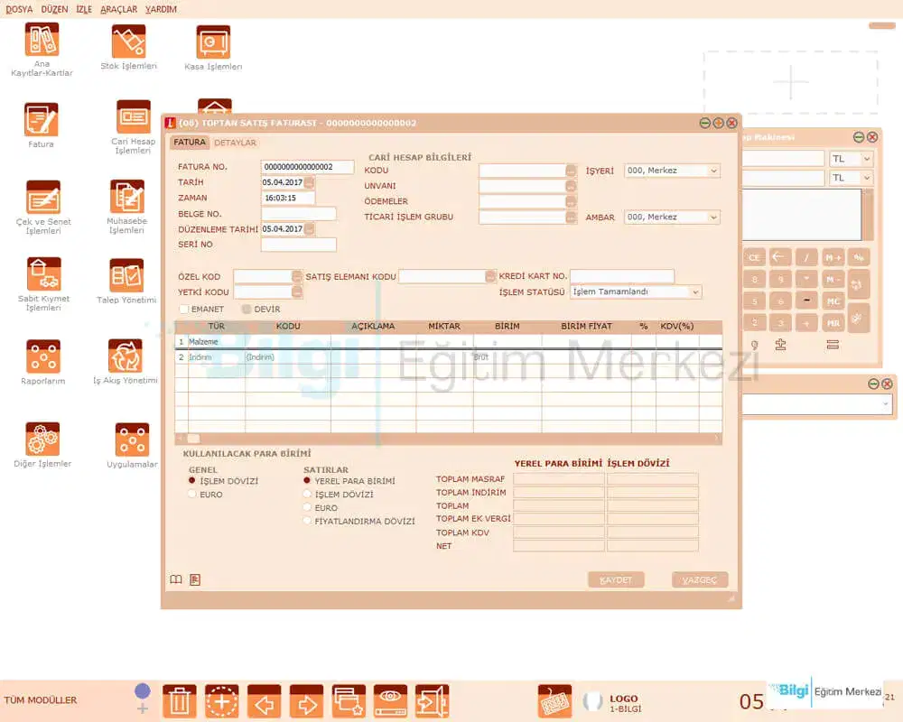Image resolution: width=903 pixels, height=722 pixels.
Task: Open Sabit Kıymet İşlemleri icon
Action: pyautogui.click(x=43, y=274)
